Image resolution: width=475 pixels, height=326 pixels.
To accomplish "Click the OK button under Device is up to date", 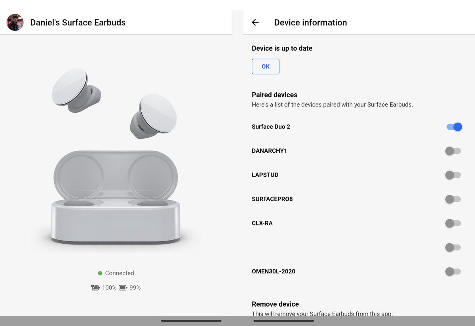I will click(266, 66).
